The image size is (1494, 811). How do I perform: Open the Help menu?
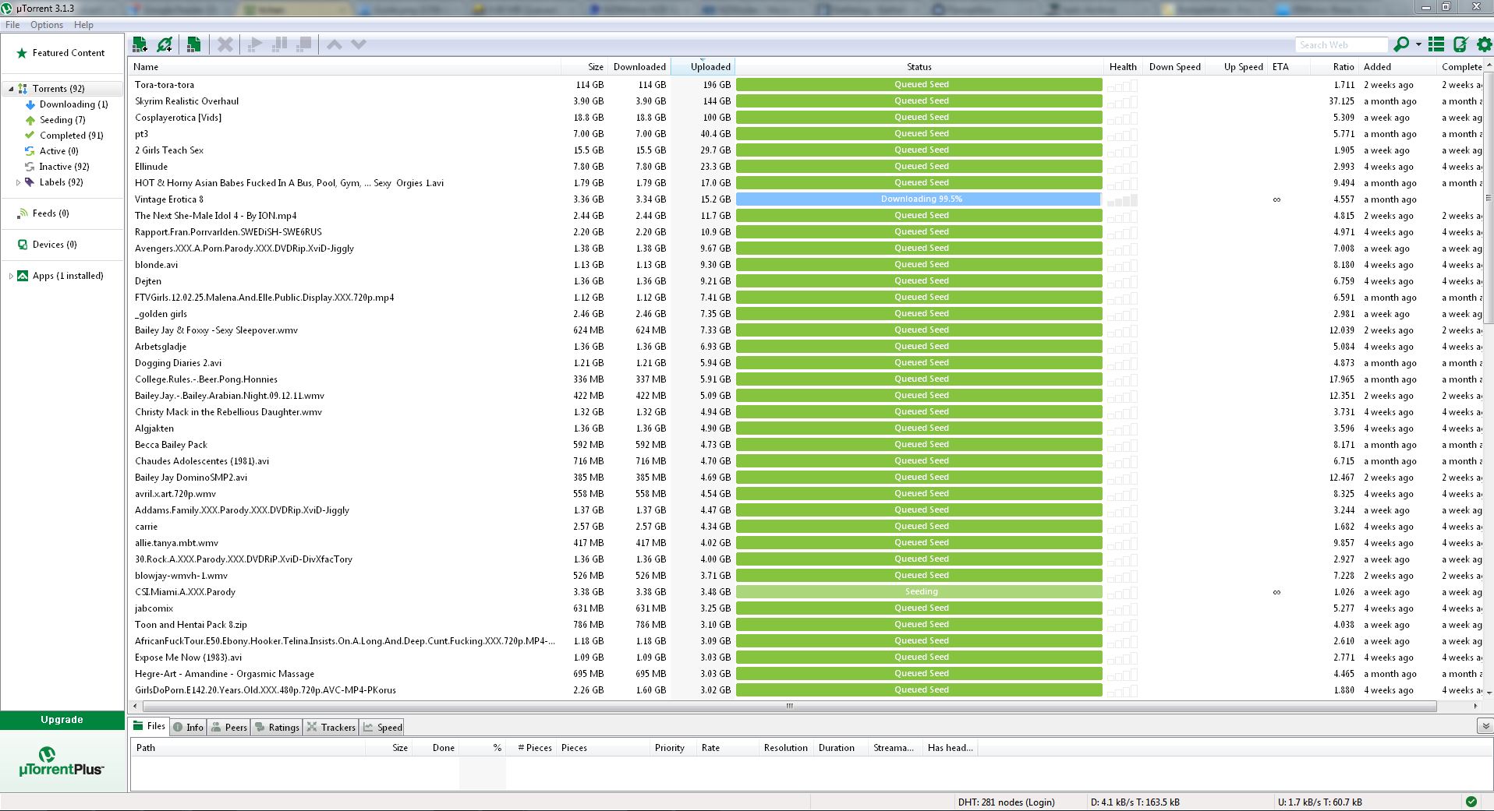pyautogui.click(x=83, y=25)
